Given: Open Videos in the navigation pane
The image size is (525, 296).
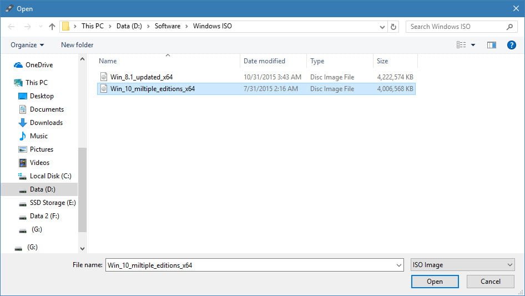Looking at the screenshot, I should [39, 163].
